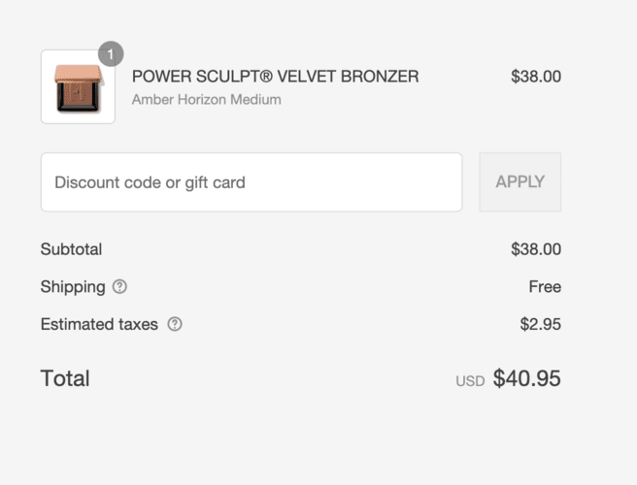The image size is (637, 485).
Task: Click the POWER SCULPT VELVET BRONZER title
Action: [x=275, y=77]
